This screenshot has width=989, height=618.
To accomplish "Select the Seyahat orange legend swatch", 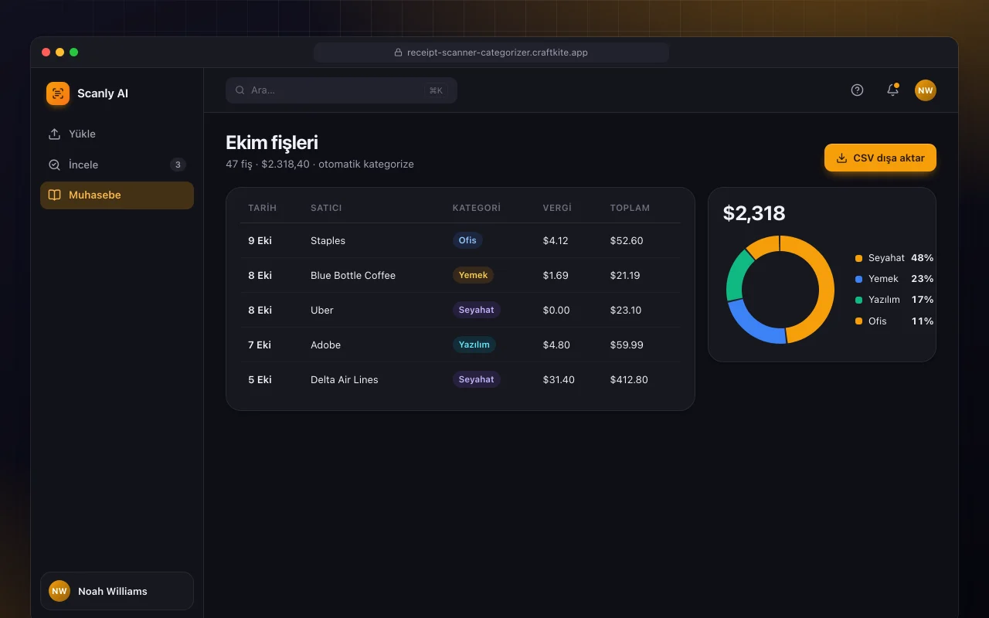I will (858, 258).
